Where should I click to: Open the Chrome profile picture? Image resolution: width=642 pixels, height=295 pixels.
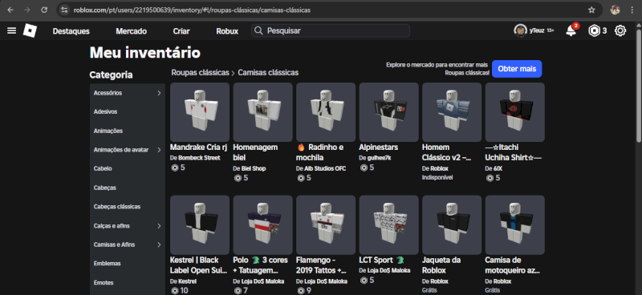615,10
